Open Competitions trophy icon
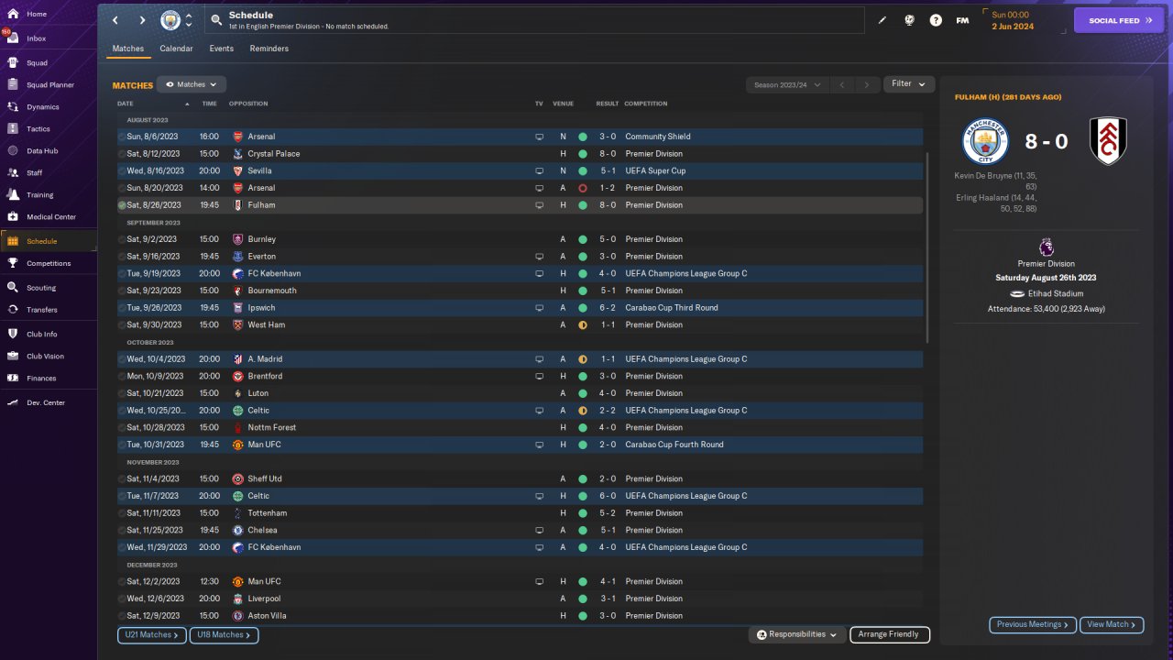Viewport: 1173px width, 660px height. coord(13,263)
